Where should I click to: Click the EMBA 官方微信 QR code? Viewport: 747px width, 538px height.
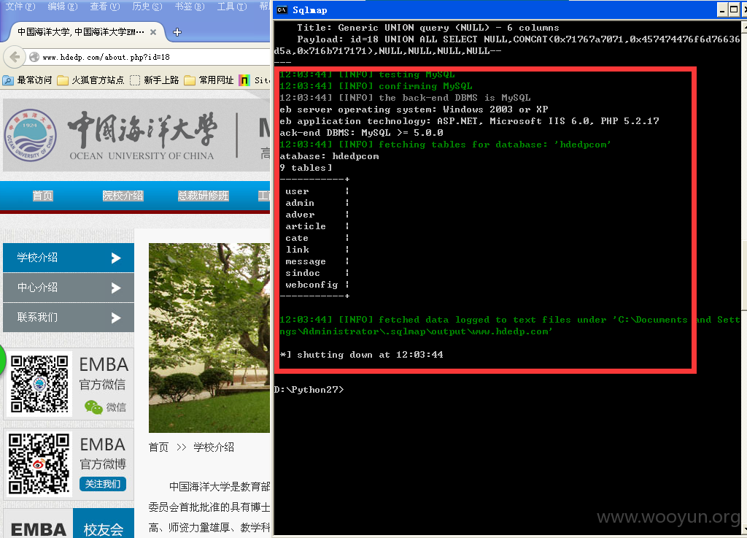(39, 384)
